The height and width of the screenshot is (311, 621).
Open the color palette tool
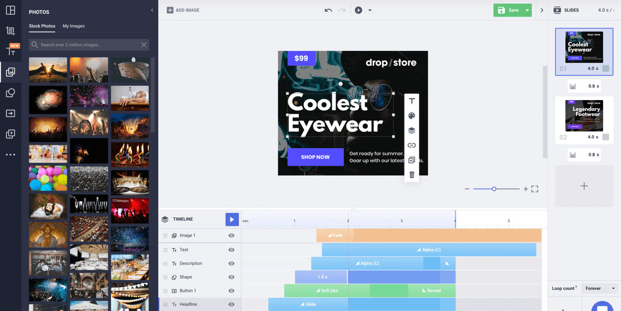click(x=411, y=115)
